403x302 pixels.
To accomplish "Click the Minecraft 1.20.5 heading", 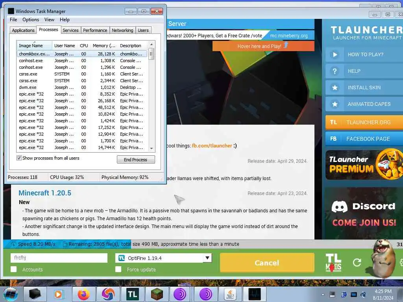I will point(45,193).
